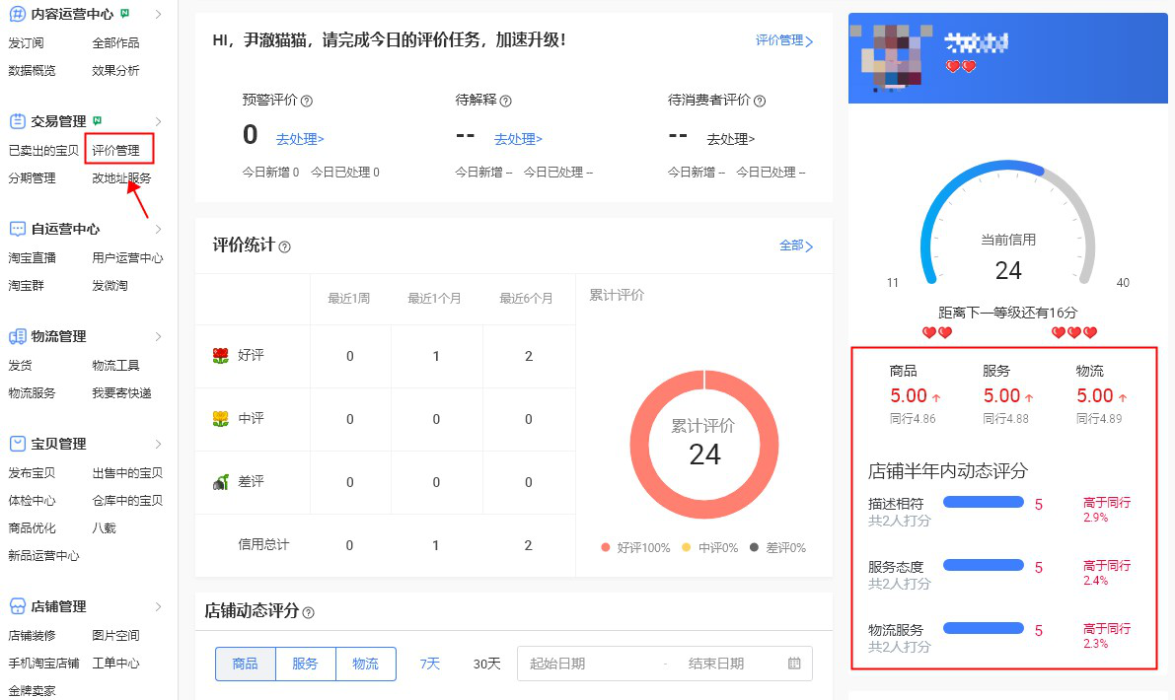This screenshot has width=1175, height=700.
Task: Click 去处理 under 预警评价
Action: [300, 139]
